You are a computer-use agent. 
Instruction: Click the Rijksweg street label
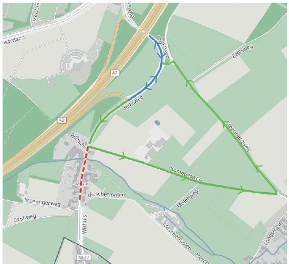(x=134, y=102)
